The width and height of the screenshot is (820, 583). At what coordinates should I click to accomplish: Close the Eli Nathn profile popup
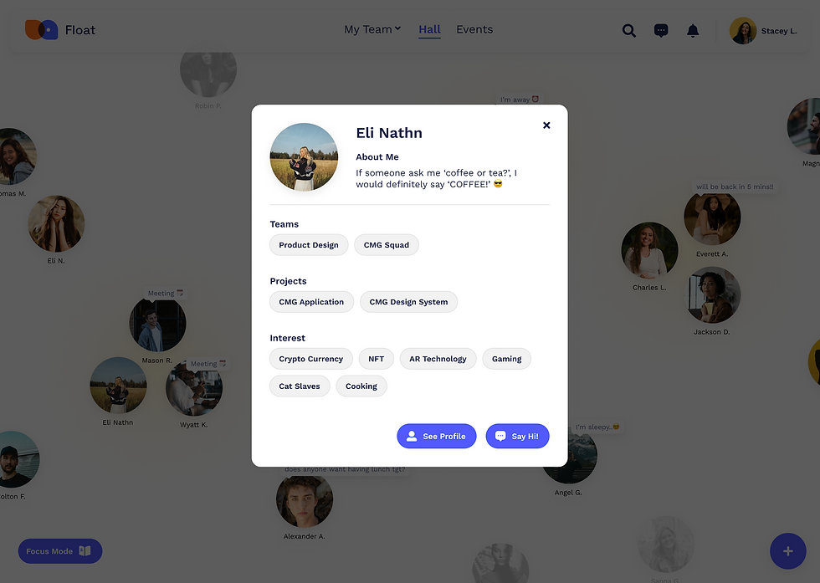tap(546, 125)
